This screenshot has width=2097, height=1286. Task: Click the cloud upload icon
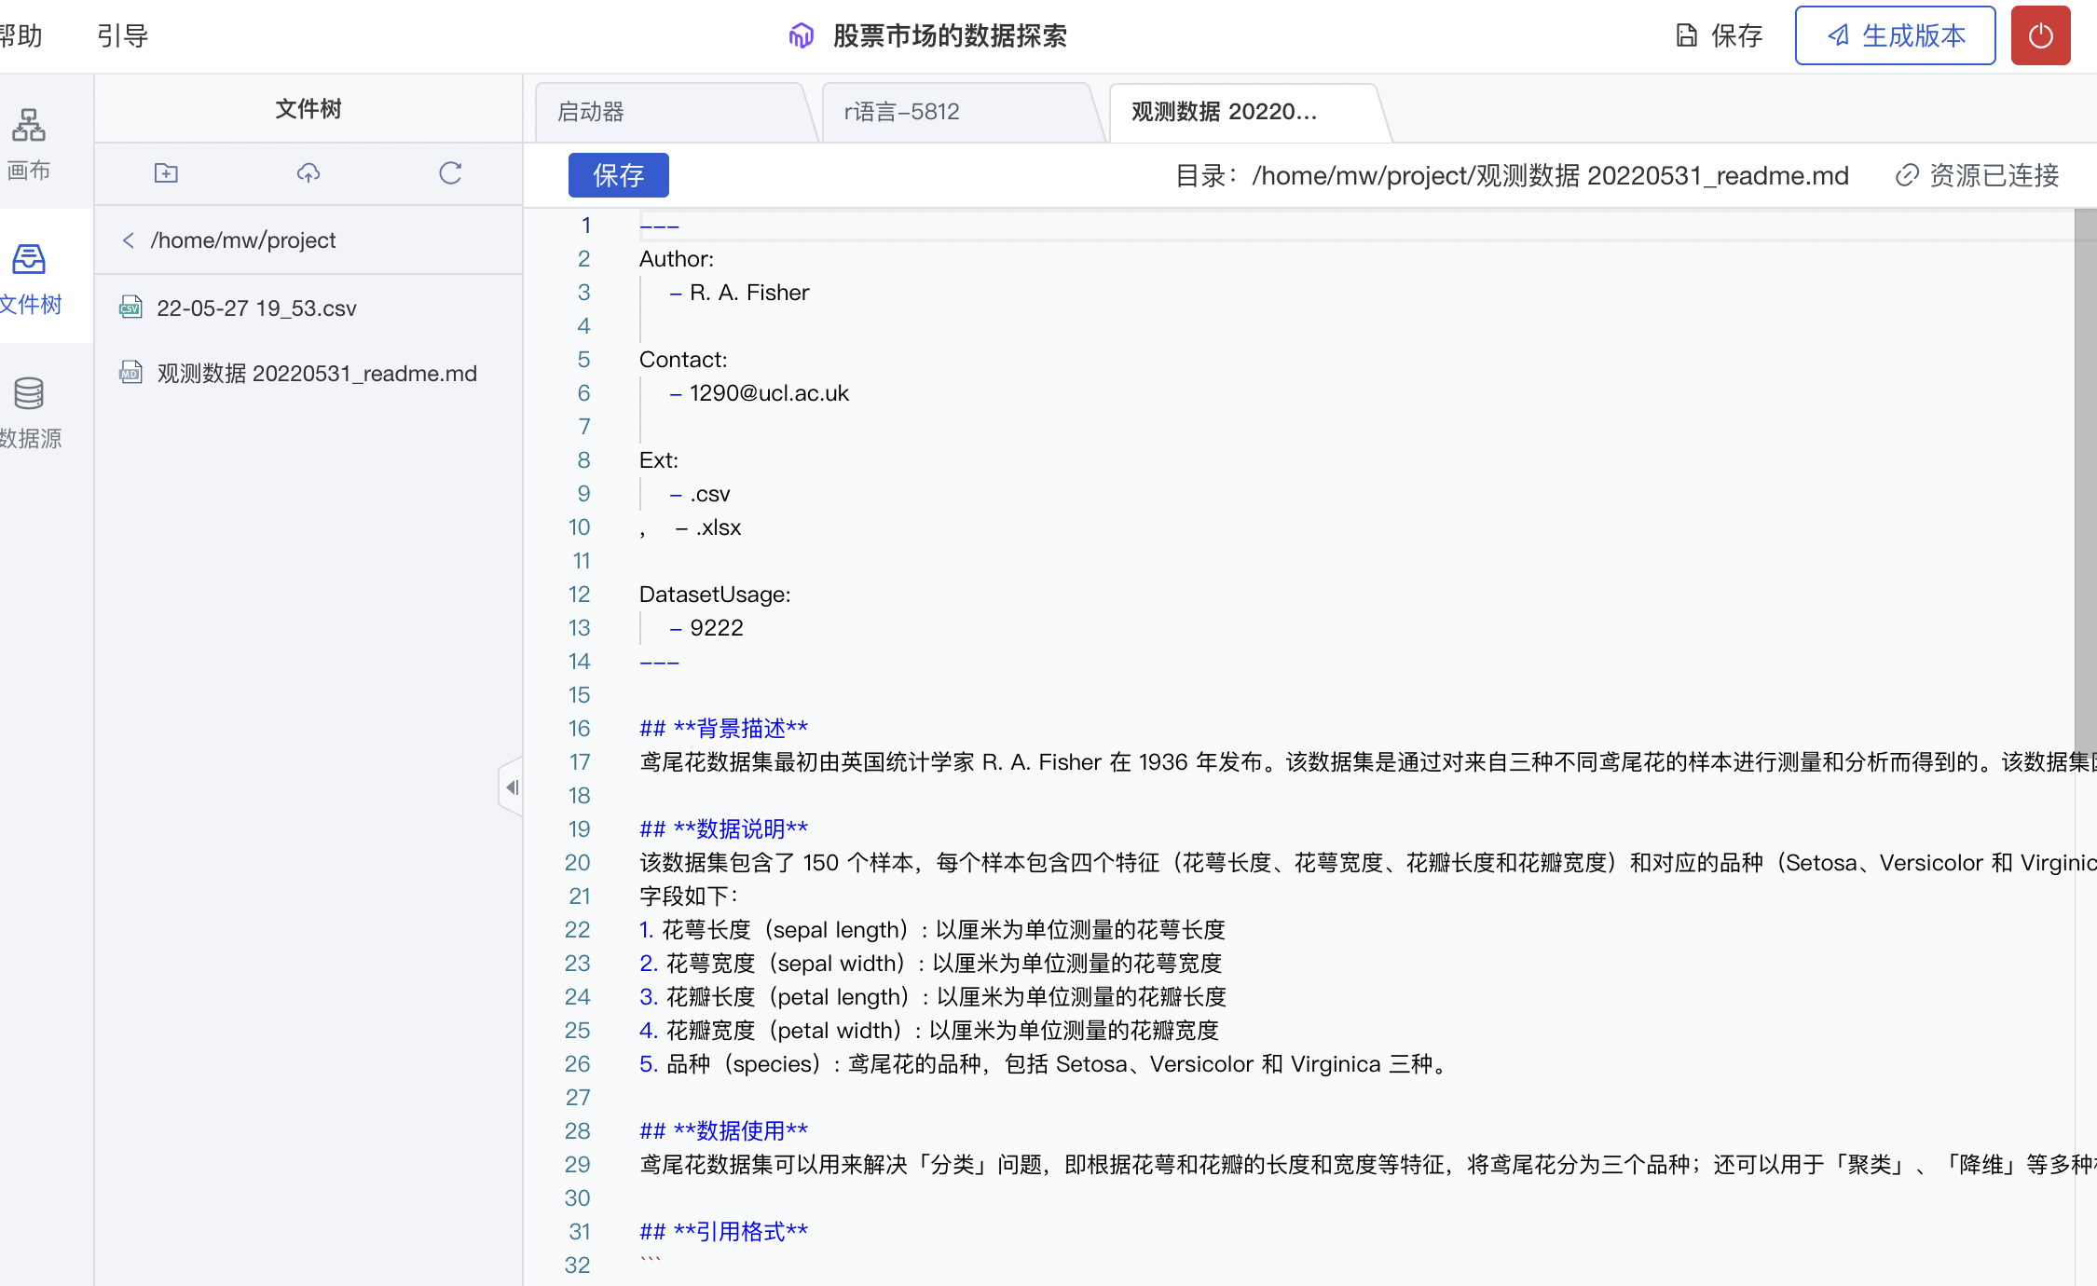[308, 172]
